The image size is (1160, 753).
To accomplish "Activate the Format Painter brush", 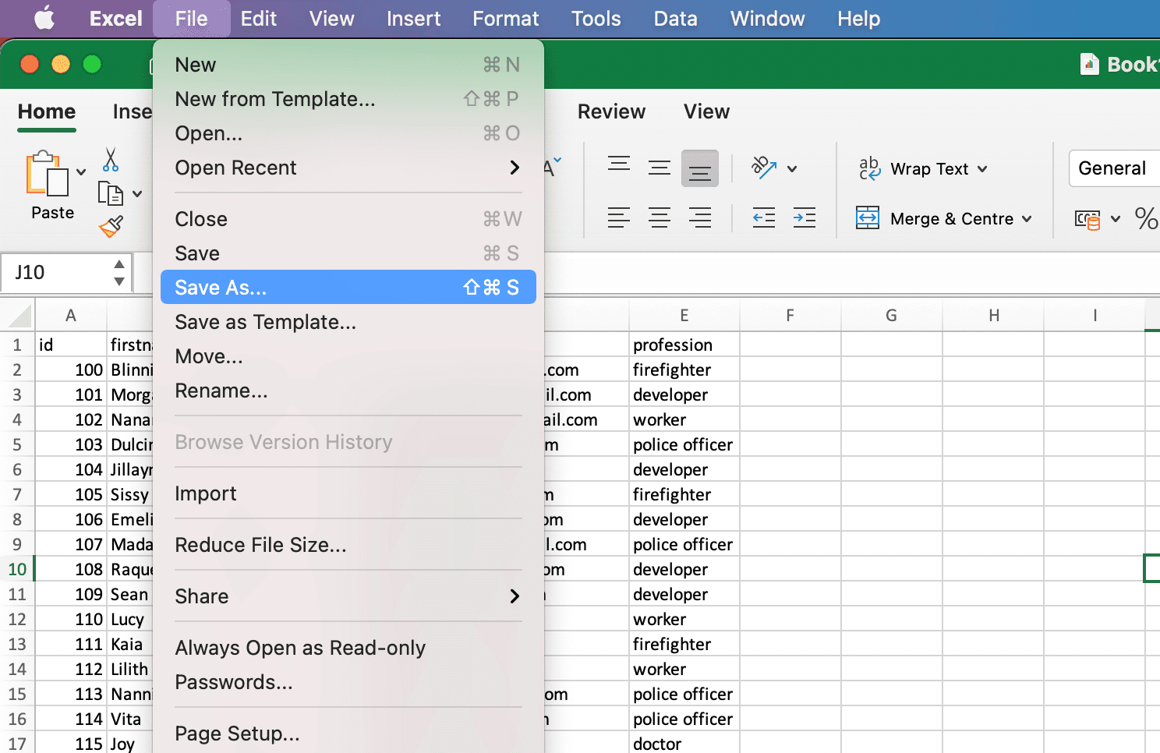I will (x=111, y=226).
